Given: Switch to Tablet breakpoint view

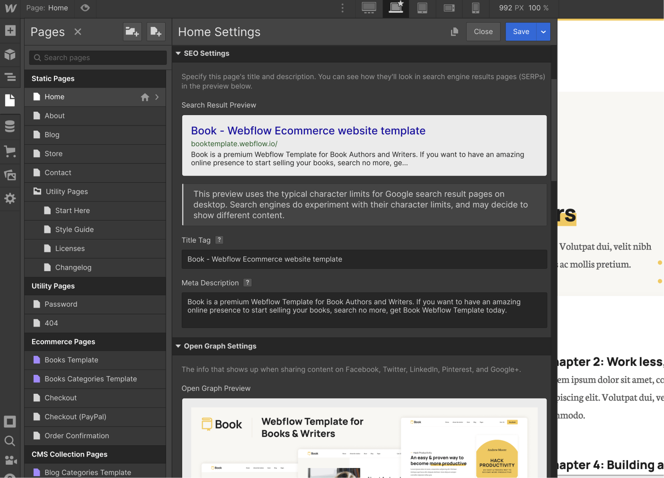Looking at the screenshot, I should tap(422, 8).
